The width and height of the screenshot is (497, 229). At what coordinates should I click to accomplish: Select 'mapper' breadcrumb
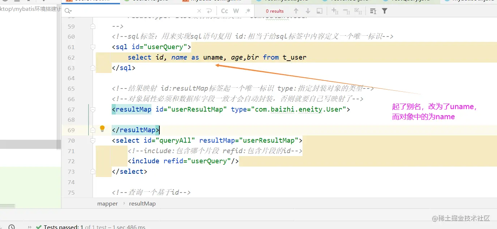(108, 204)
